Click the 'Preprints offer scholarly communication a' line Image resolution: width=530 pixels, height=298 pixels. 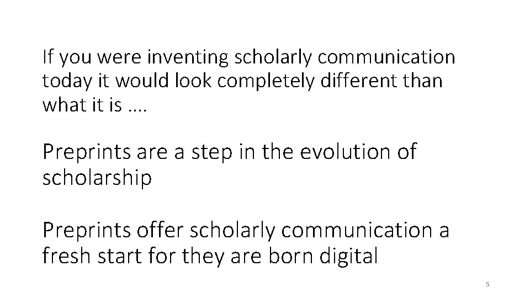pos(246,230)
